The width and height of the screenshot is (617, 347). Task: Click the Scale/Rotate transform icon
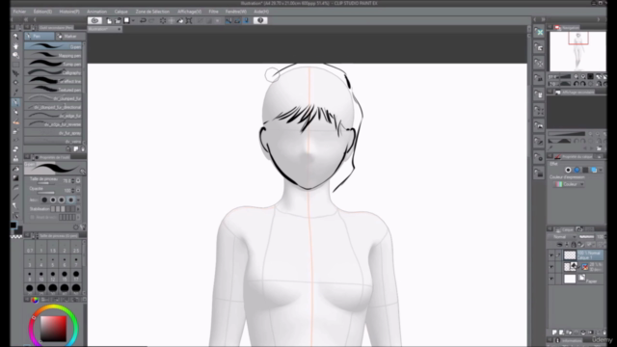(x=189, y=20)
